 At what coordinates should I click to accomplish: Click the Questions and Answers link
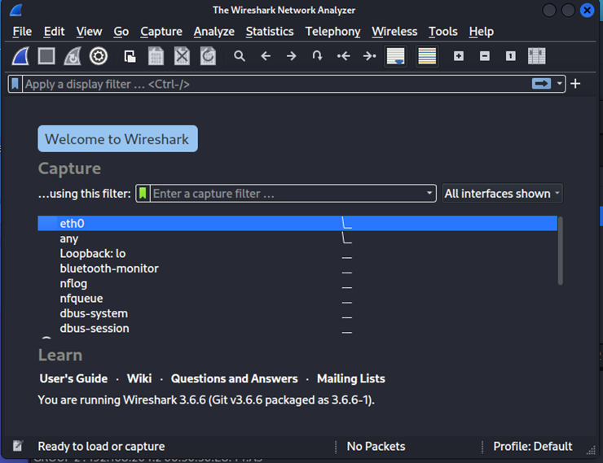[x=234, y=378]
